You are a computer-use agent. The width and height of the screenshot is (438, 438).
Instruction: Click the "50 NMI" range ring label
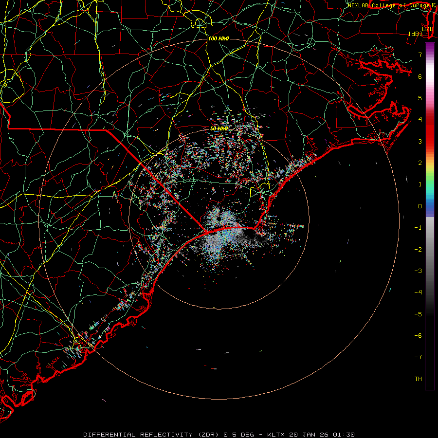pyautogui.click(x=219, y=128)
